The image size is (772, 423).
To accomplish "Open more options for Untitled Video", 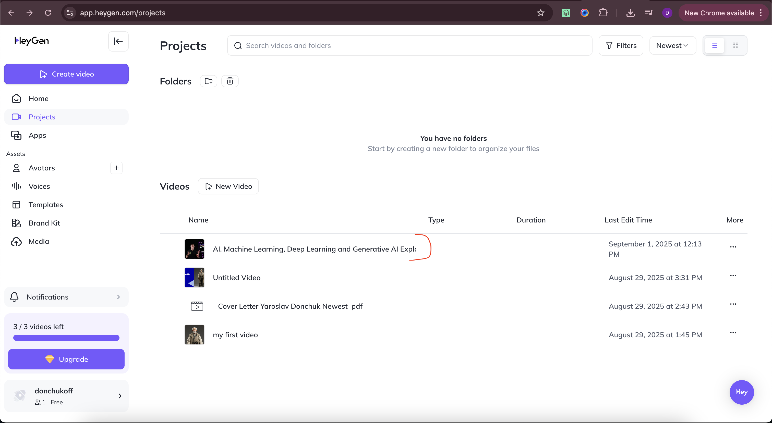I will [x=733, y=276].
